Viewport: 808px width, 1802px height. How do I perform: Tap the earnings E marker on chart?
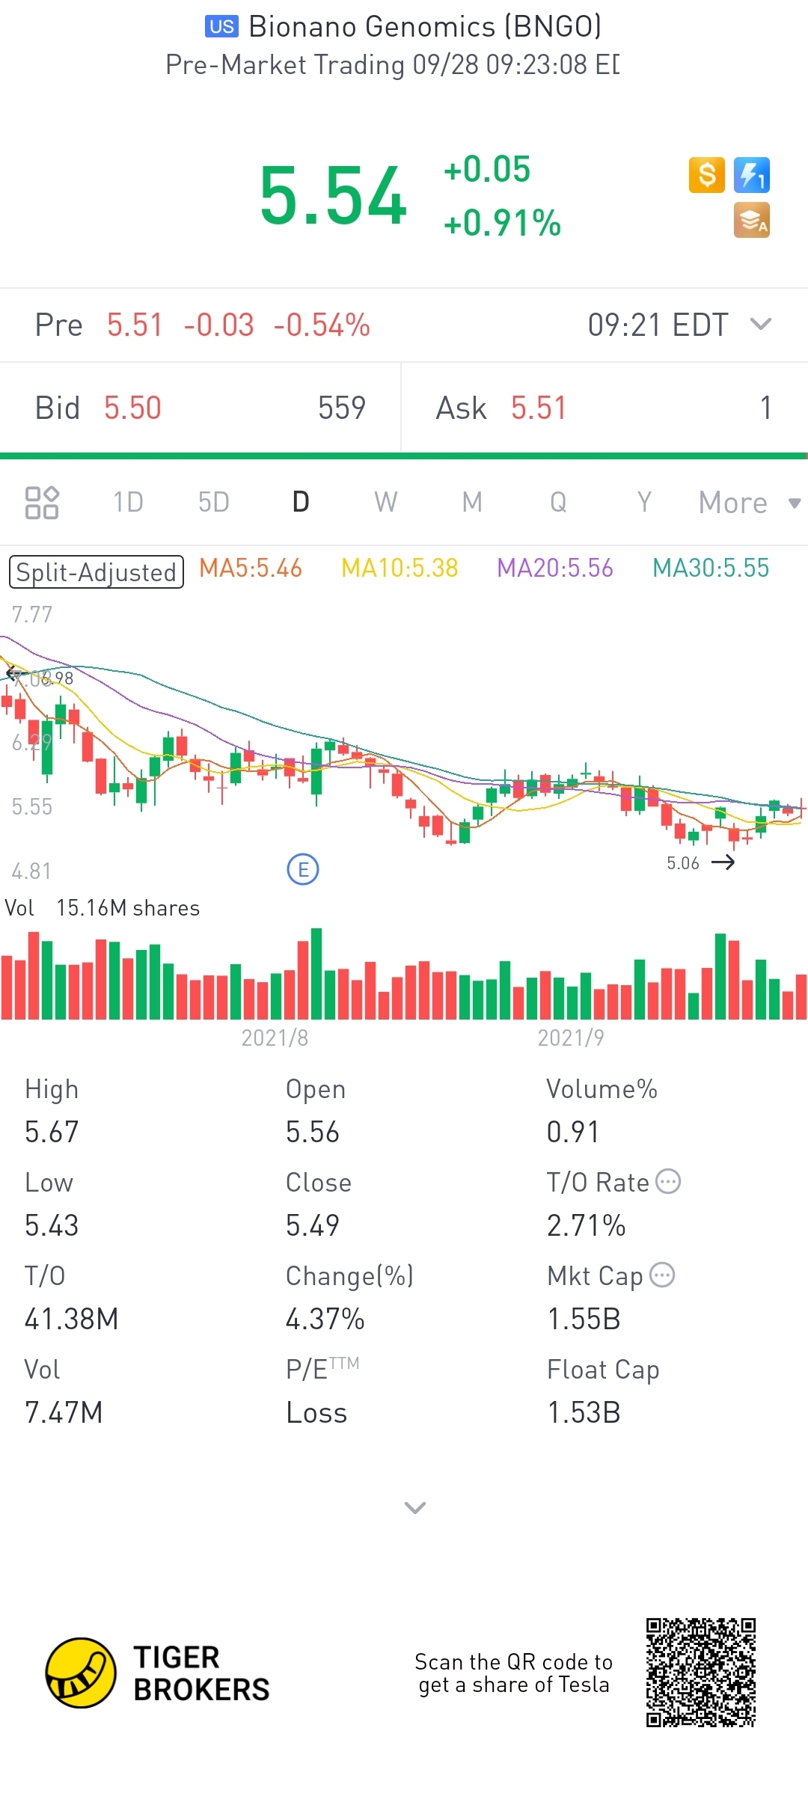pyautogui.click(x=303, y=869)
